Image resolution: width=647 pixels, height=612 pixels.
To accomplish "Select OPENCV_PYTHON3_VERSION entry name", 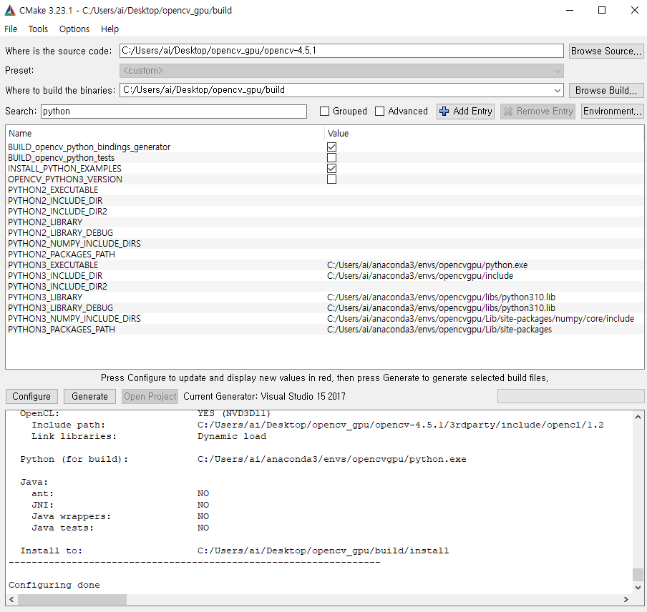I will [65, 179].
